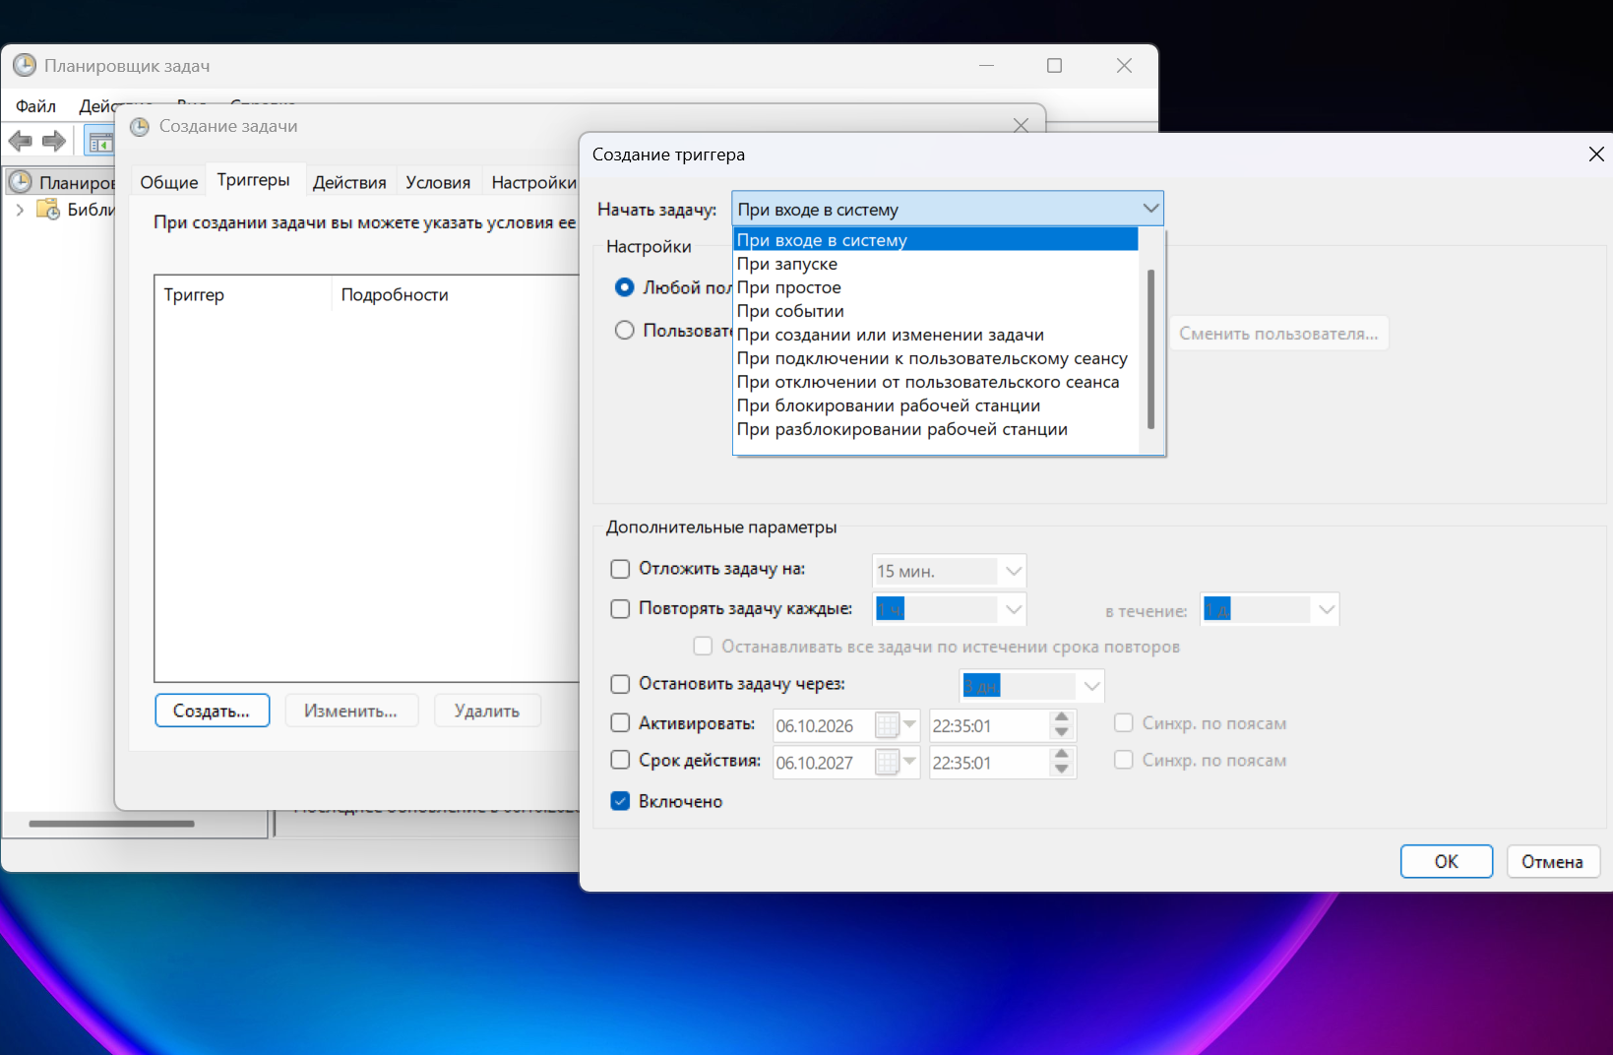
Task: Tick the Срок действия checkbox
Action: pyautogui.click(x=620, y=760)
